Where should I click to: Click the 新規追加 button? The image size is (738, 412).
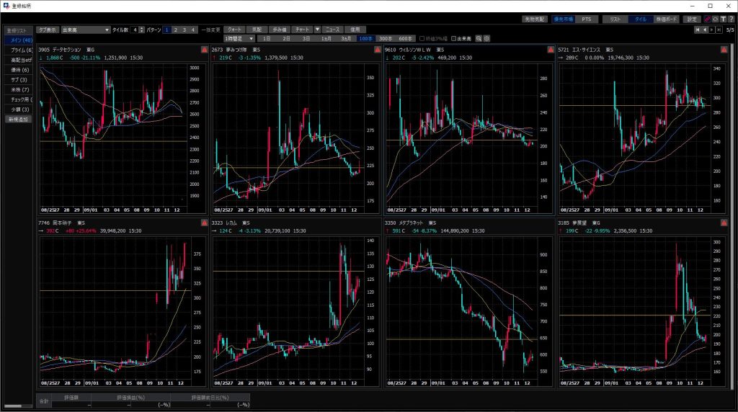18,119
